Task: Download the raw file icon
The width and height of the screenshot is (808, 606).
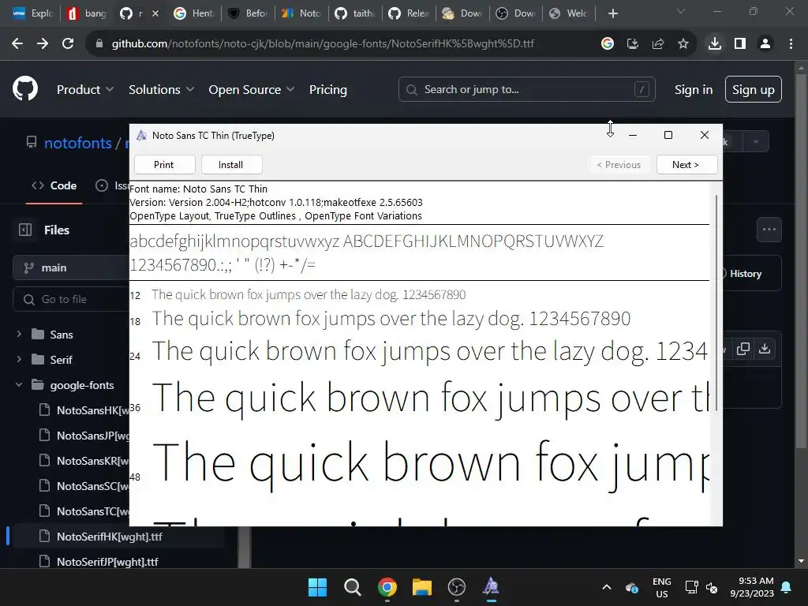Action: coord(765,349)
